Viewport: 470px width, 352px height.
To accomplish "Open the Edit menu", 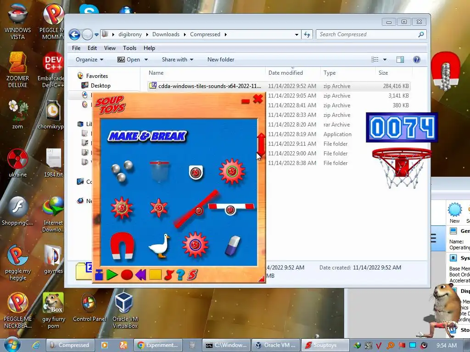I will click(x=92, y=48).
